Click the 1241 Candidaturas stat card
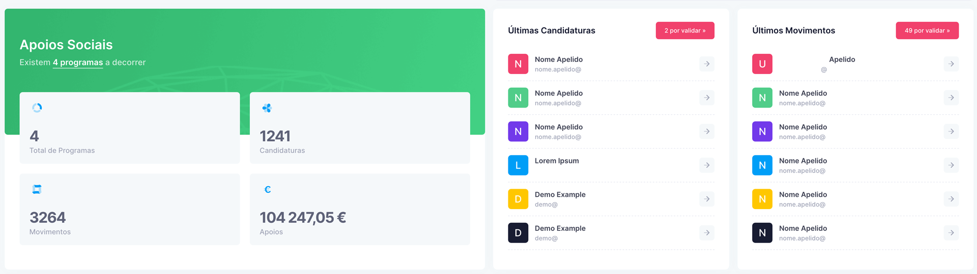This screenshot has height=274, width=977. tap(360, 128)
